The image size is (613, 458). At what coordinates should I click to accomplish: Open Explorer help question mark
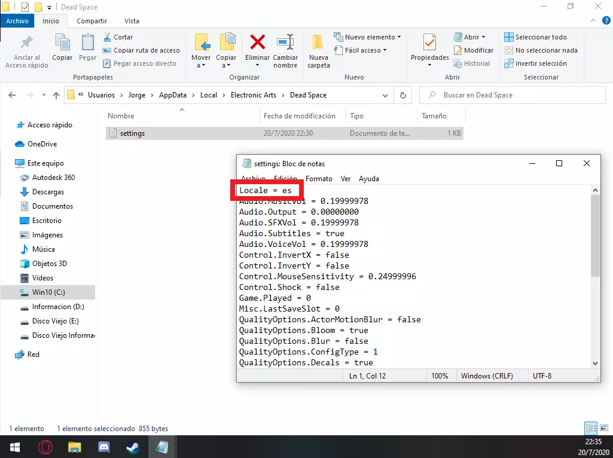click(x=606, y=20)
